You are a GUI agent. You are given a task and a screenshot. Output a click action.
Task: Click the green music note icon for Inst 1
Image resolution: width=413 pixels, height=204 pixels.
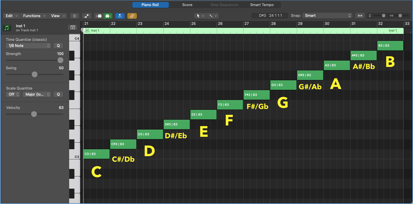point(7,28)
